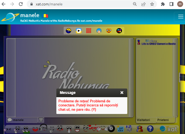The image size is (185, 134).
Task: Insert the squinting >< smiley
Action: [x=9, y=129]
